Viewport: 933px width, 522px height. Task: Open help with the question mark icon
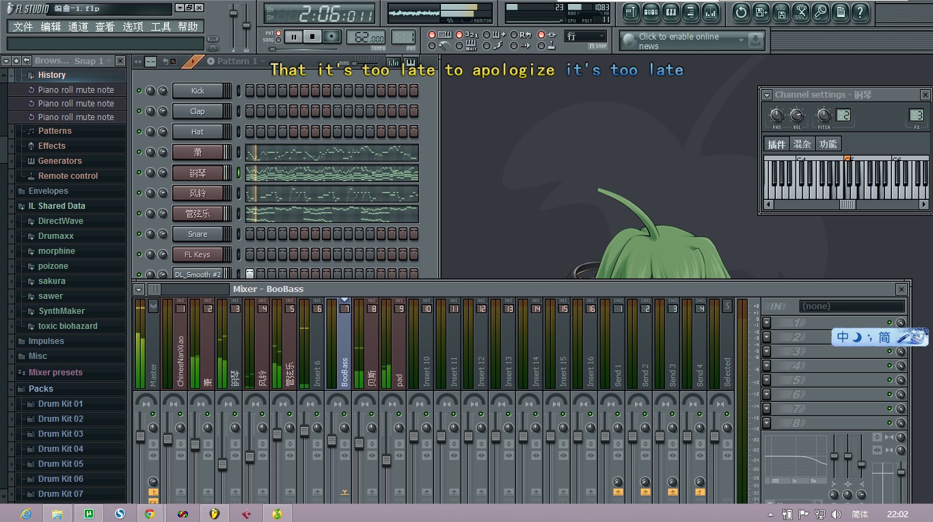pyautogui.click(x=861, y=12)
